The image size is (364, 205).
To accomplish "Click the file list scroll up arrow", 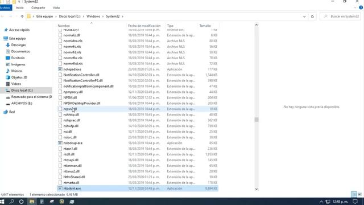I will point(257,24).
